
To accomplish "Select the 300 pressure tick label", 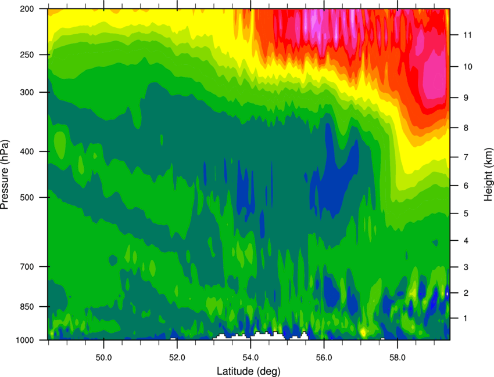I will click(x=27, y=92).
